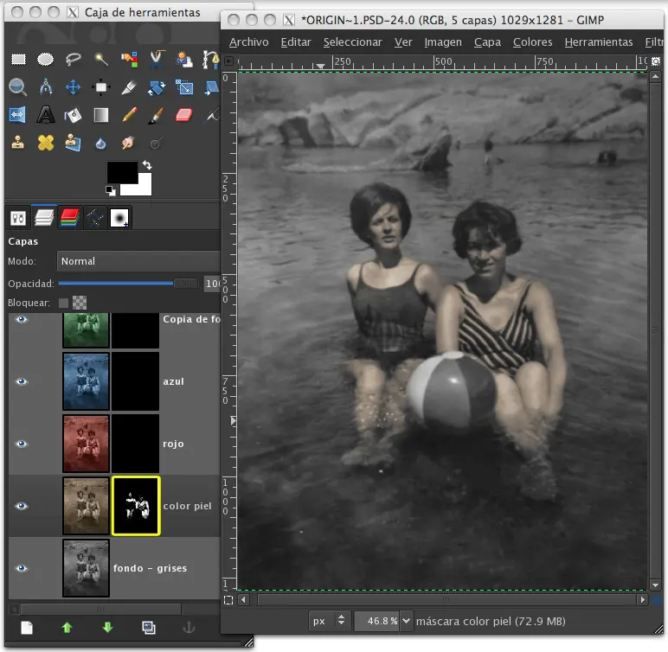Select the Text tool

[46, 115]
